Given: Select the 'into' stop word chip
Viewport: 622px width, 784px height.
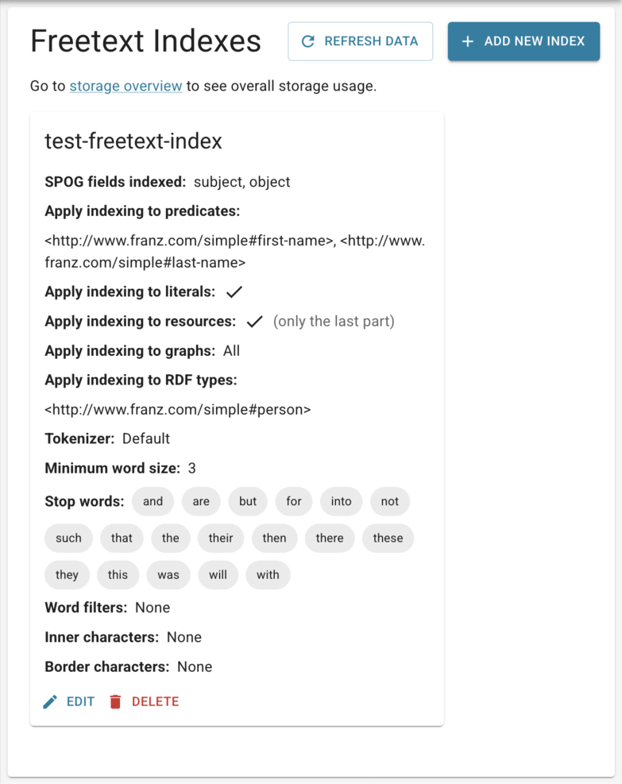Looking at the screenshot, I should [341, 501].
